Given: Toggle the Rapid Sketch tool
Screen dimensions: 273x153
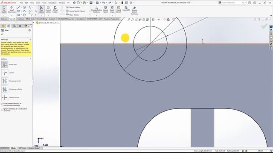Looking at the screenshot, I should coord(119,9).
